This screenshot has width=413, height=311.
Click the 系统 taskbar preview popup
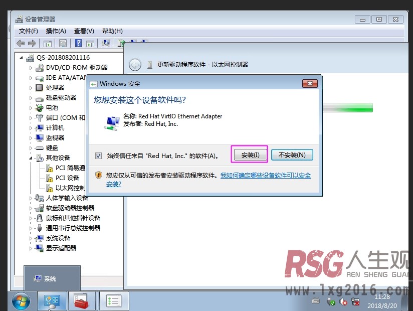52,278
